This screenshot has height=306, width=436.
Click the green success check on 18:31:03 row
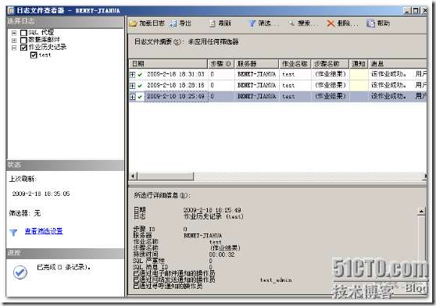click(140, 75)
